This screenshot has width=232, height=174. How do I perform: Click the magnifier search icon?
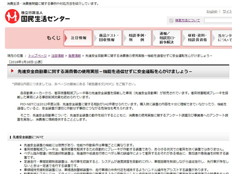click(171, 20)
